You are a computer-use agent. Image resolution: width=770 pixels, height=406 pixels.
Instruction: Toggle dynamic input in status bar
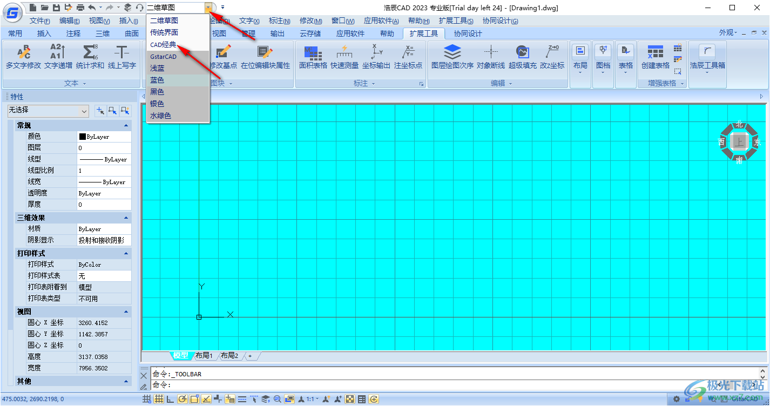(x=230, y=400)
